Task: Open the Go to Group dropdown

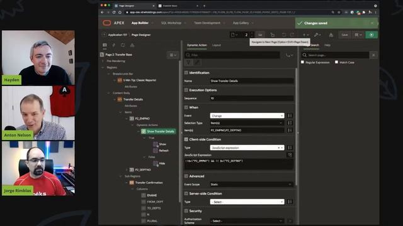Action: pyautogui.click(x=290, y=55)
